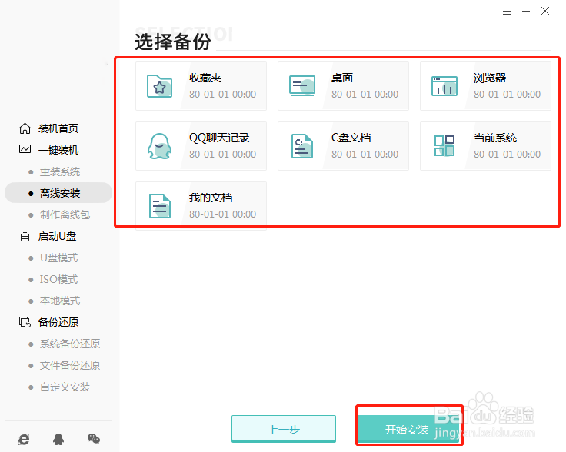
Task: Select the Favorites folder star icon
Action: click(159, 86)
